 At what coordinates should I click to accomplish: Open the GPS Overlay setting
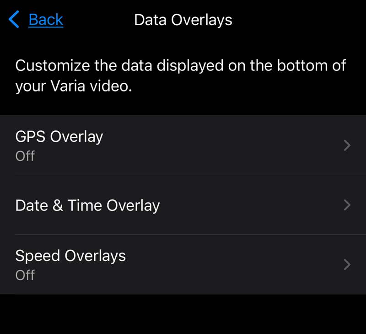183,145
